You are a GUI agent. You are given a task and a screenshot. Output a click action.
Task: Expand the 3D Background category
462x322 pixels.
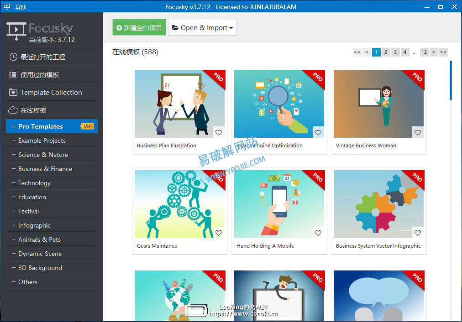(x=14, y=268)
